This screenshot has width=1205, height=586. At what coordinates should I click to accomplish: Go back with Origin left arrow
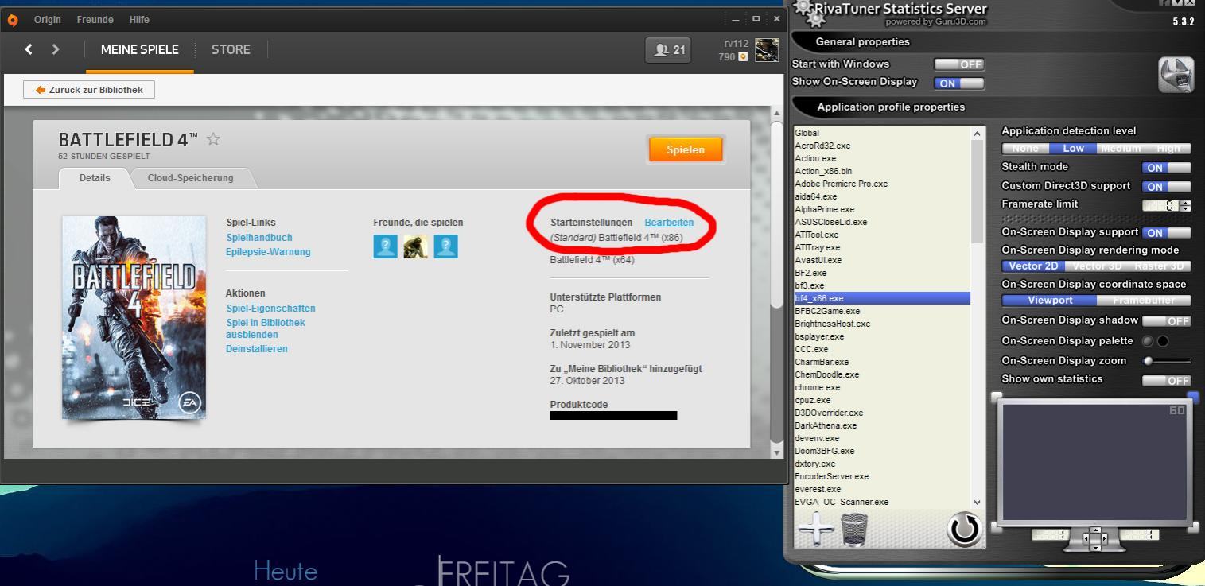point(29,49)
